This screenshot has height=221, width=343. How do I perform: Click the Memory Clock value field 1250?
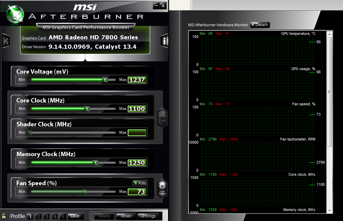pos(137,163)
